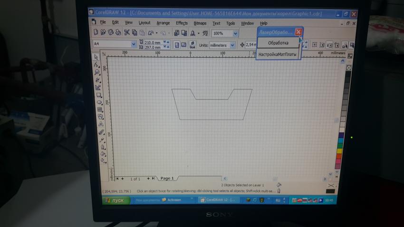Click the Cut scissors icon

pos(127,33)
